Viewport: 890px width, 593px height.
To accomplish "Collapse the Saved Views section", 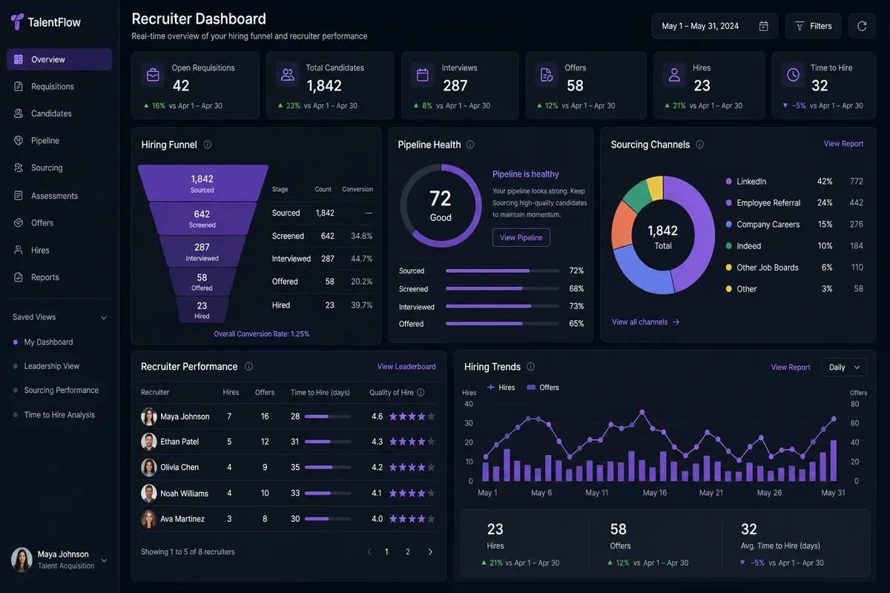I will tap(104, 317).
